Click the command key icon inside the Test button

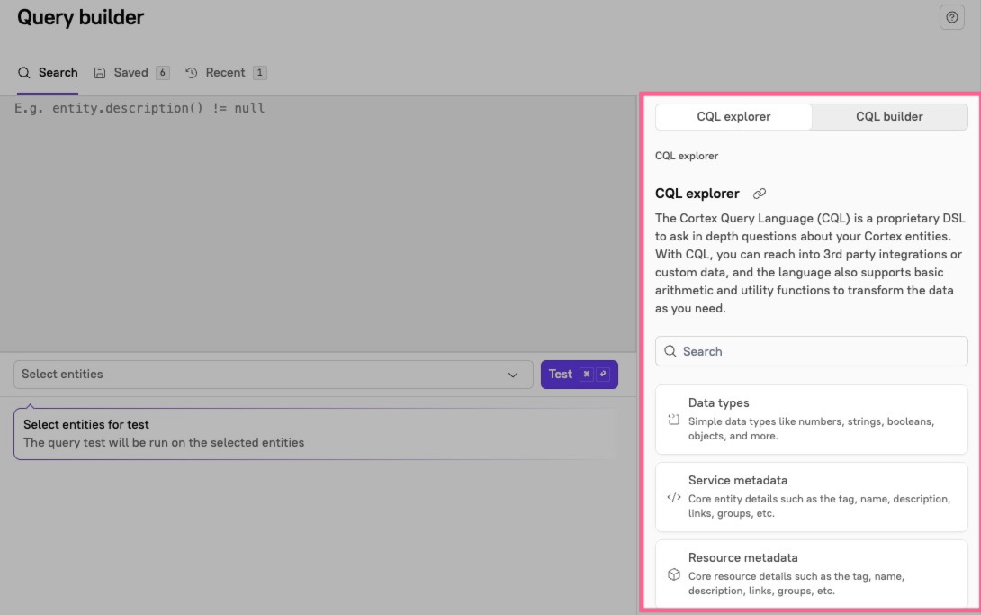coord(585,374)
